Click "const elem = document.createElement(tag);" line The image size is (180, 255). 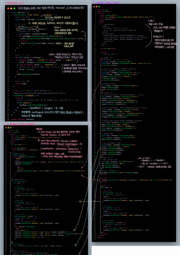35,20
